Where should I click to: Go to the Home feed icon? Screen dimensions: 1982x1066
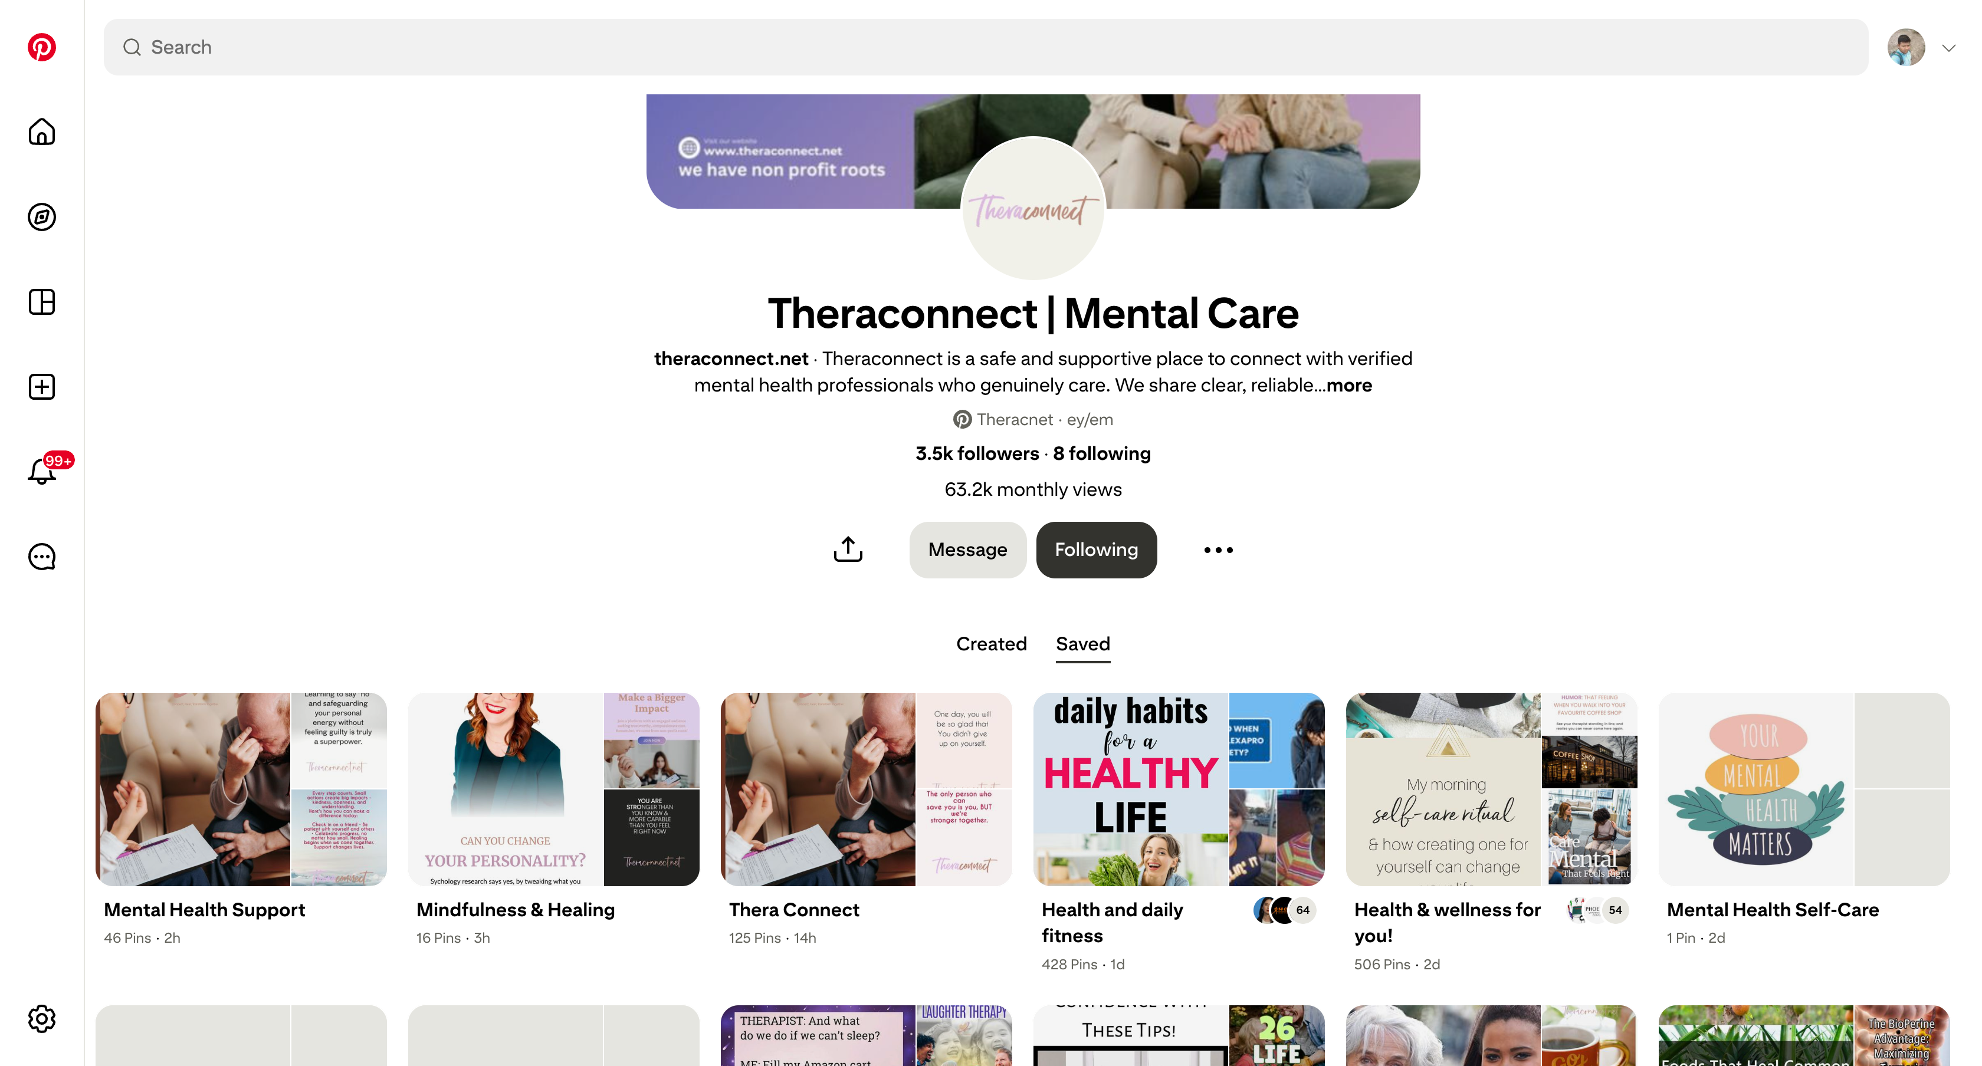[x=41, y=131]
